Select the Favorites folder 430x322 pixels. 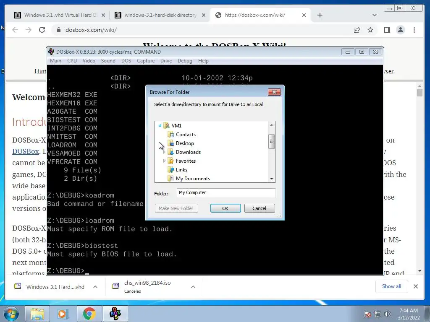(x=186, y=161)
